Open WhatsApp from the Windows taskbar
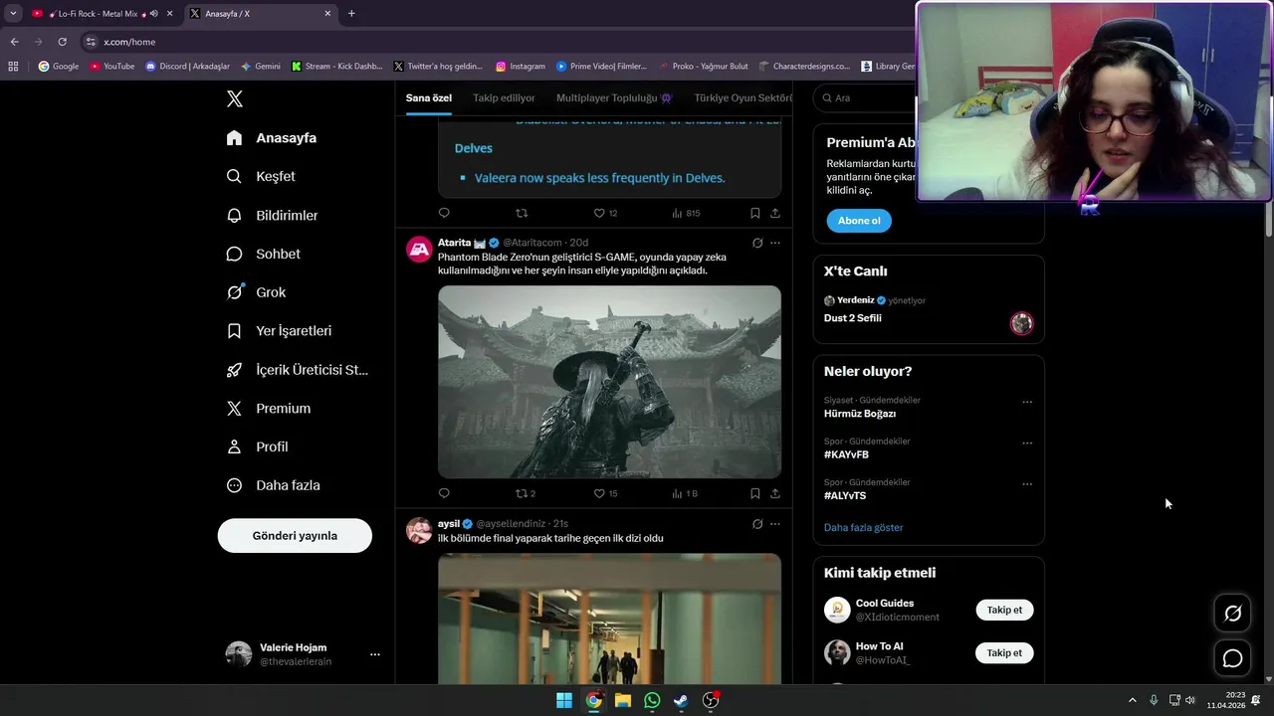The width and height of the screenshot is (1274, 716). click(652, 700)
